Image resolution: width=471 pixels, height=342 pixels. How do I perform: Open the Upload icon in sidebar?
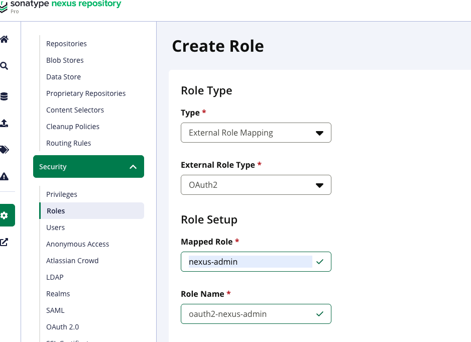click(4, 123)
